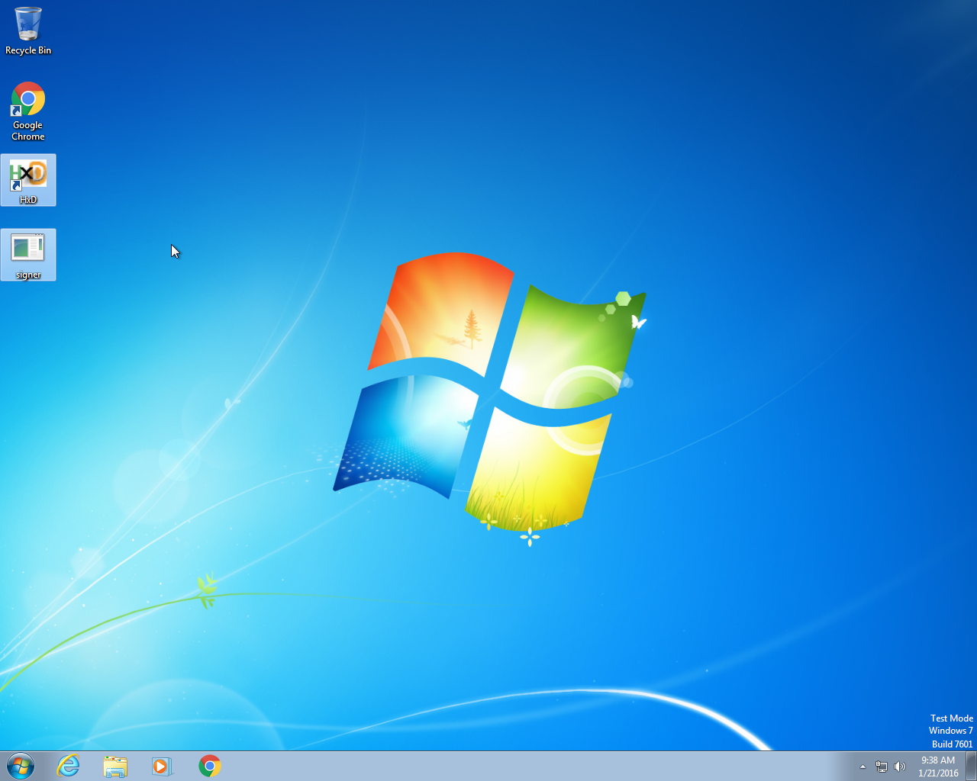Open the volume control speaker icon

901,766
